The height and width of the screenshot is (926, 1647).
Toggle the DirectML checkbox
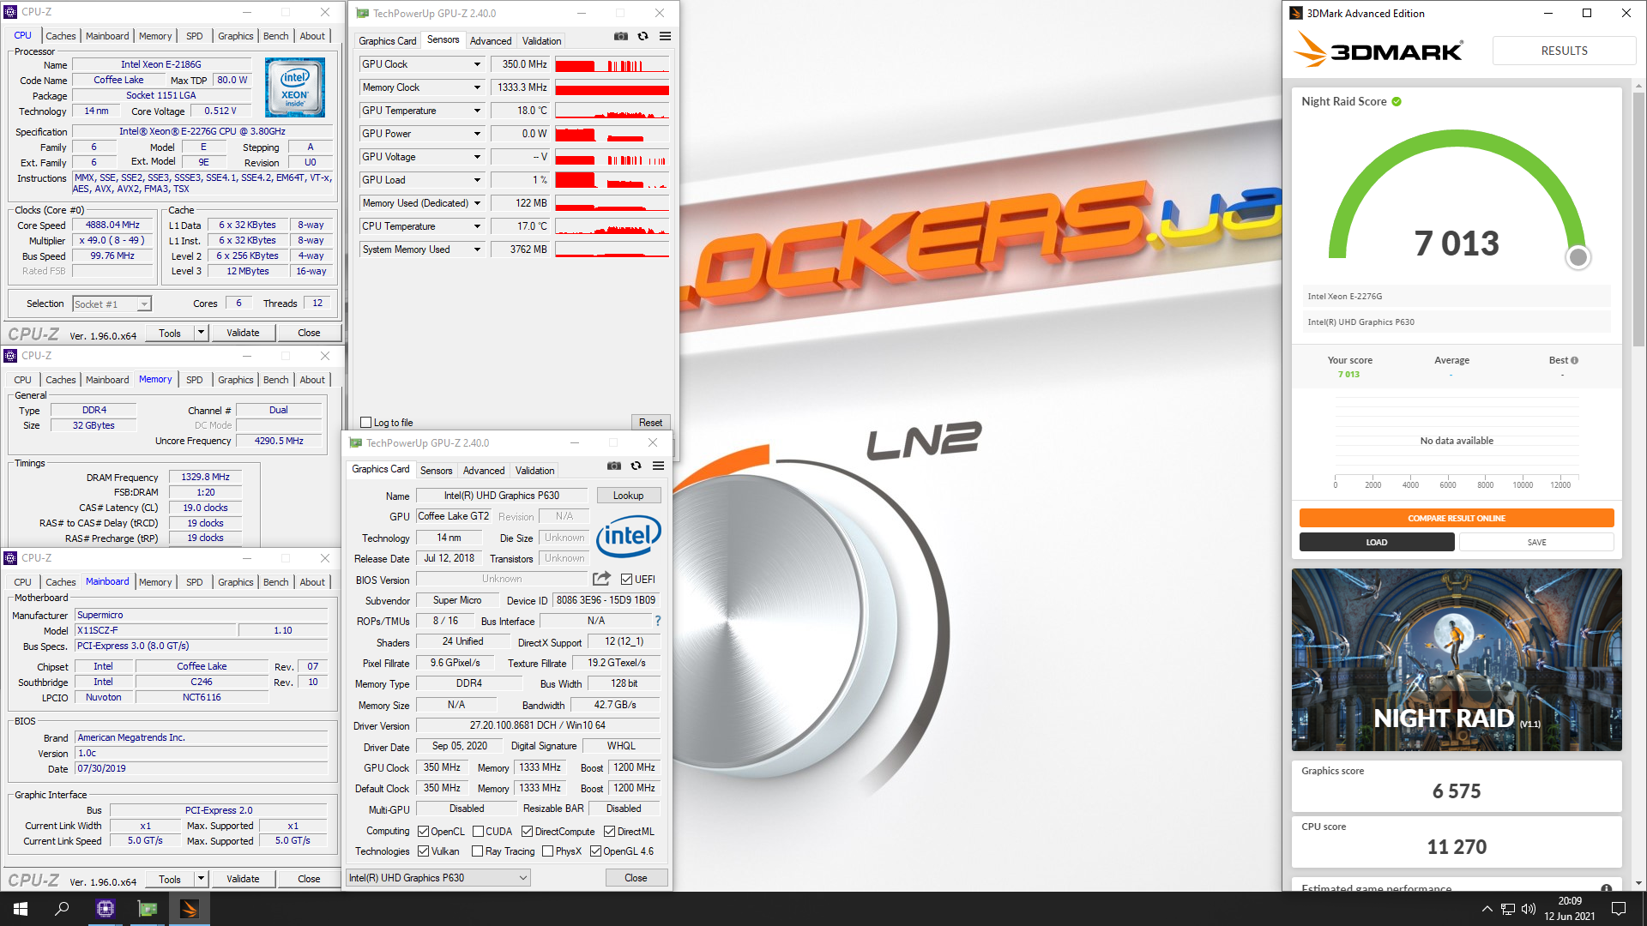tap(609, 832)
